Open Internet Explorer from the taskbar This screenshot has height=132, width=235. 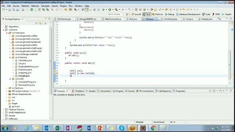[26, 128]
